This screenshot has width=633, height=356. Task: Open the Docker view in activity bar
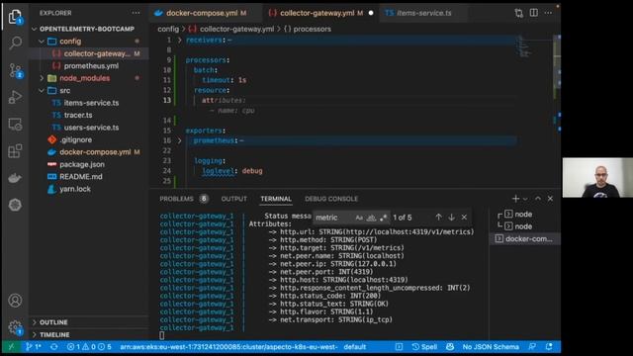click(x=15, y=178)
